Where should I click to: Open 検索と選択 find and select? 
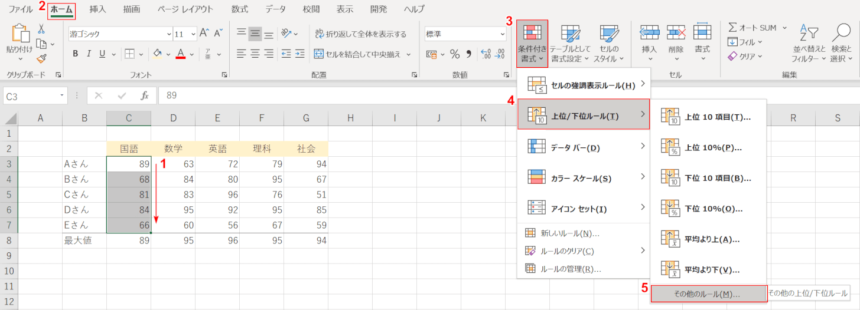(x=841, y=44)
